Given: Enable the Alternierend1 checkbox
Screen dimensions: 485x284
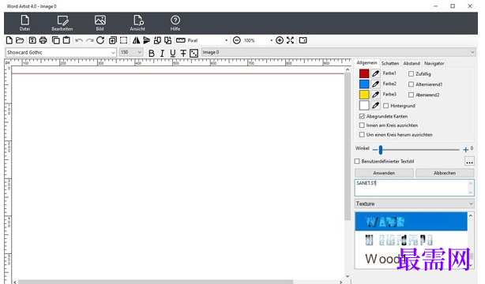Looking at the screenshot, I should (411, 84).
